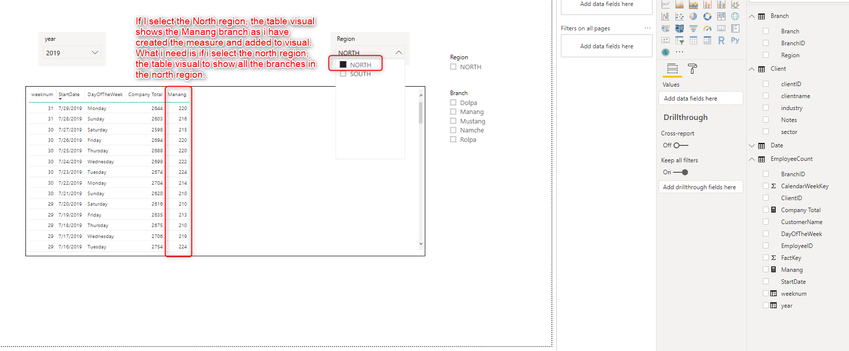
Task: Check the industry field in Fields
Action: pos(766,108)
